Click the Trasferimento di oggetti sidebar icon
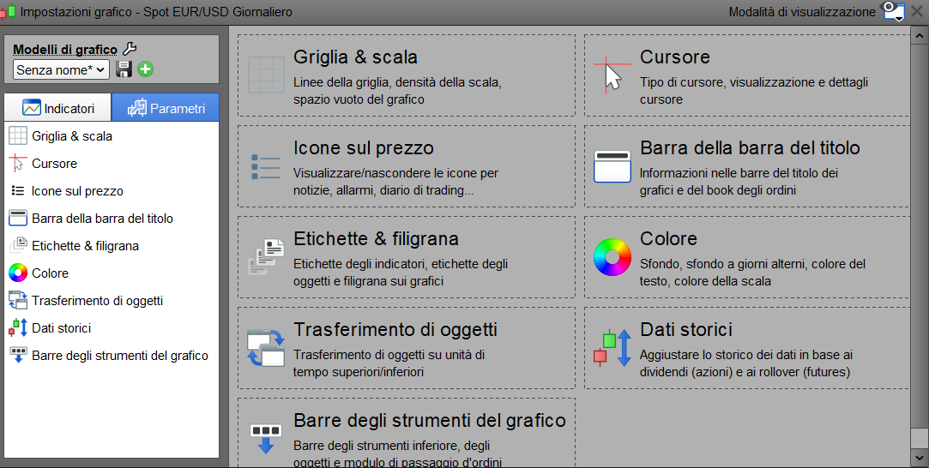 (x=18, y=301)
